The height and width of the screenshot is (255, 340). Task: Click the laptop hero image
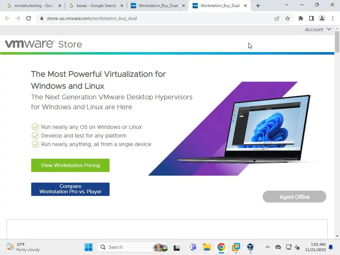click(233, 128)
